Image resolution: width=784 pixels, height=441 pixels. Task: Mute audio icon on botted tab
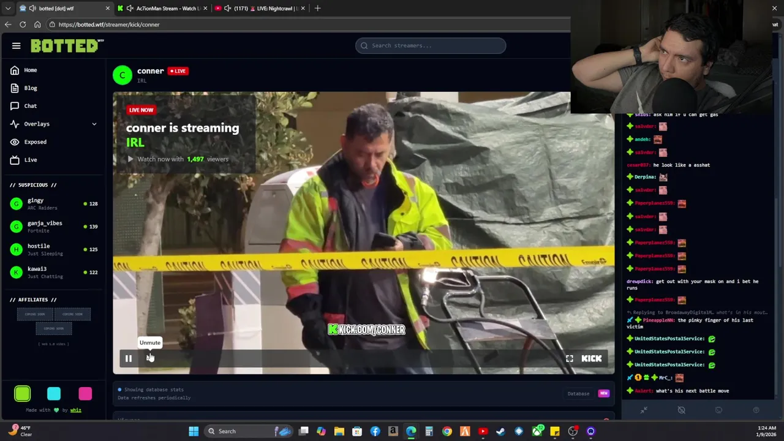32,9
